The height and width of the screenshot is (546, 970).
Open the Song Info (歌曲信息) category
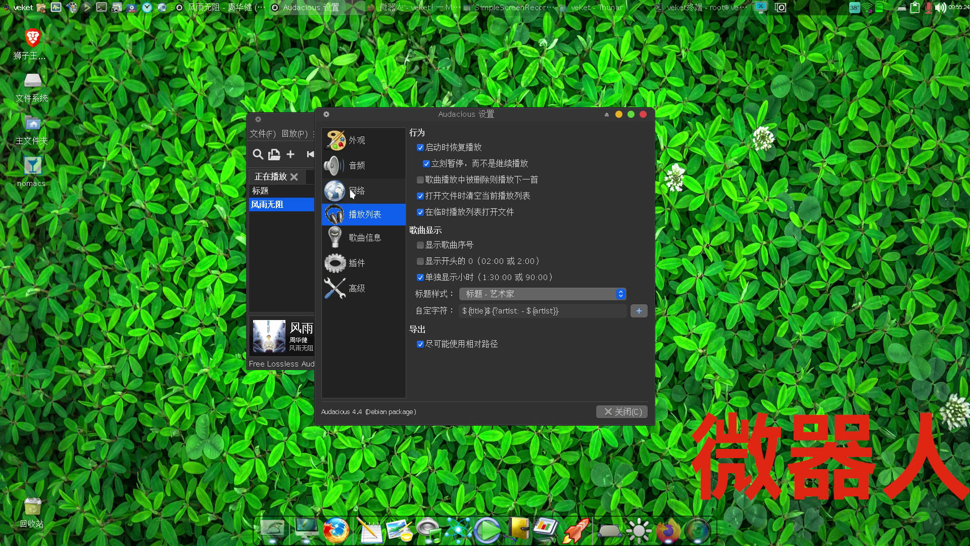coord(363,238)
